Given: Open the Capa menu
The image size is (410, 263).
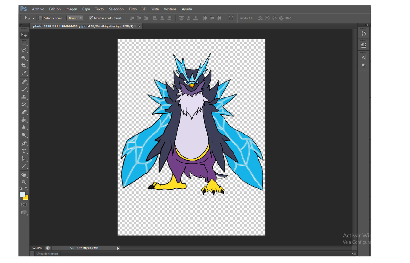Looking at the screenshot, I should click(x=86, y=9).
